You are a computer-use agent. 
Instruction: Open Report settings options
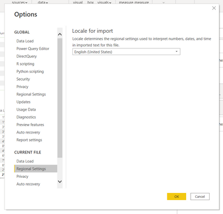(29, 140)
